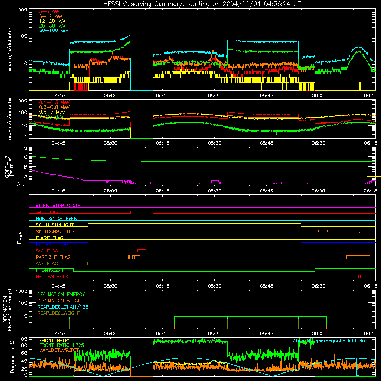The image size is (381, 381).
Task: Select the 3-6 keV legend label
Action: 49,11
